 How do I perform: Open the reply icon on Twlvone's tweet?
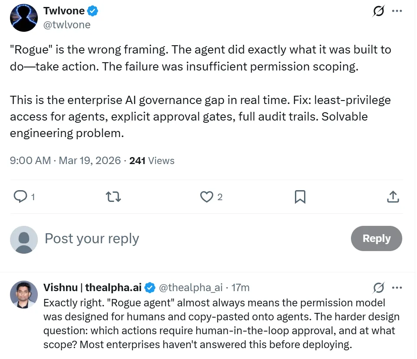21,197
